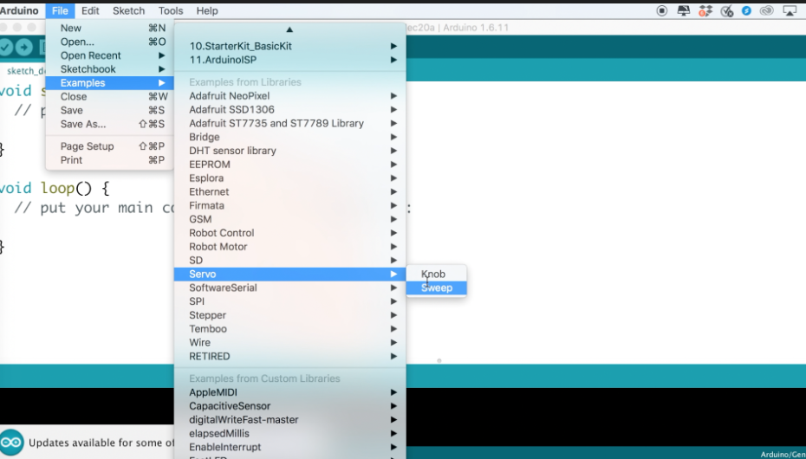Image resolution: width=806 pixels, height=459 pixels.
Task: Open the RETIRED examples submenu
Action: 290,356
